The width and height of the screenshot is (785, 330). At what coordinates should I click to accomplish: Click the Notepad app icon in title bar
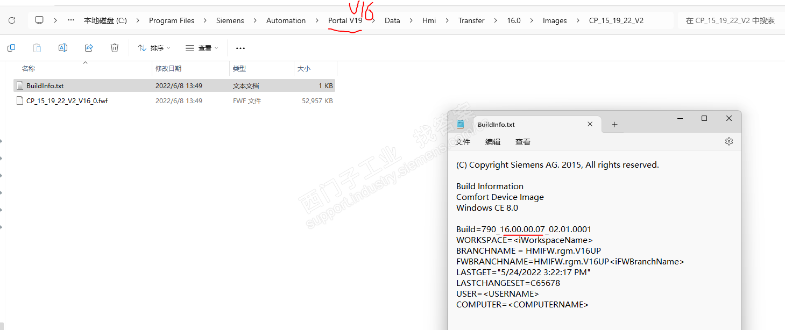[x=461, y=124]
